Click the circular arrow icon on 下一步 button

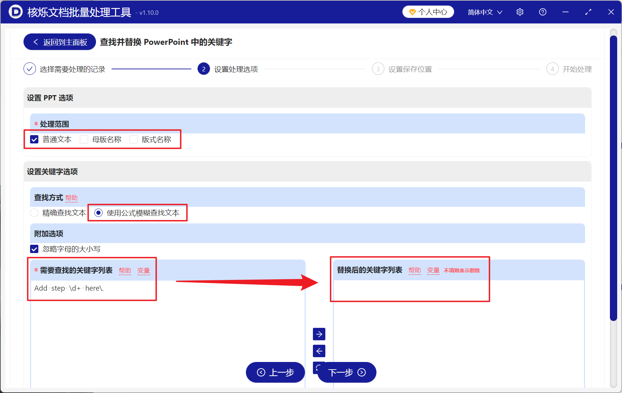362,373
